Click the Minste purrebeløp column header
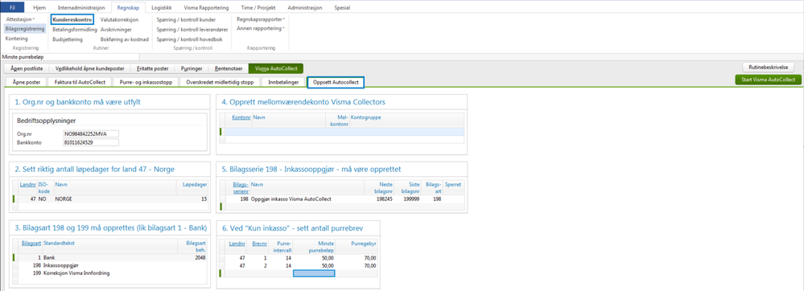 320,246
